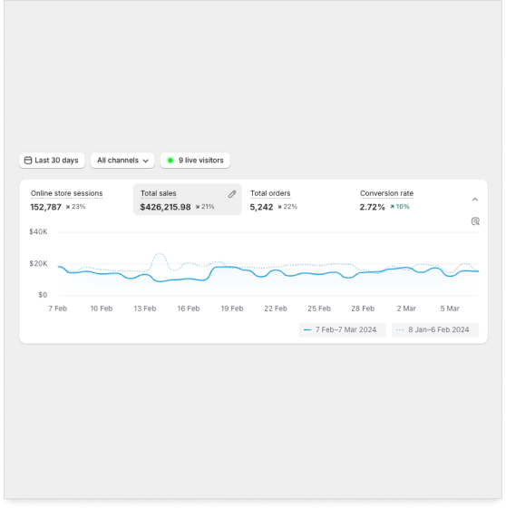Toggle the 8 Jan–6 Feb 2024 legend series

tap(435, 329)
